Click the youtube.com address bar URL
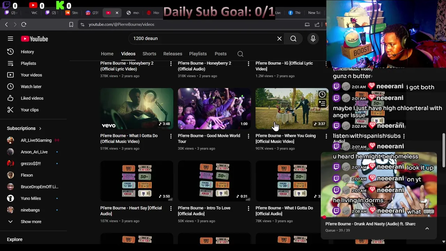Screen dimensions: 446x251 pos(121,24)
